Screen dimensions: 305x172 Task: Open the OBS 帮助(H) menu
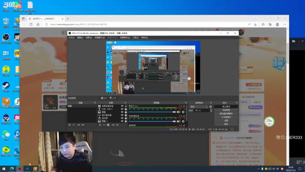(x=144, y=37)
